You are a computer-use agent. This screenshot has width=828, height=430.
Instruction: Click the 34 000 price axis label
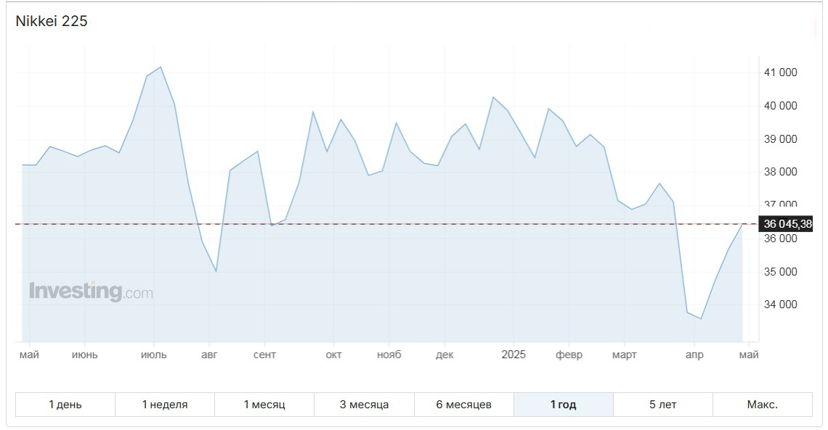click(781, 304)
